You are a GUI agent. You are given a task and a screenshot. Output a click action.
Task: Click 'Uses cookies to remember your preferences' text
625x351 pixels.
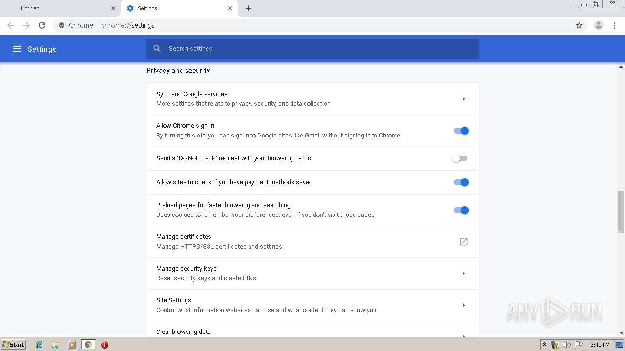(x=265, y=215)
